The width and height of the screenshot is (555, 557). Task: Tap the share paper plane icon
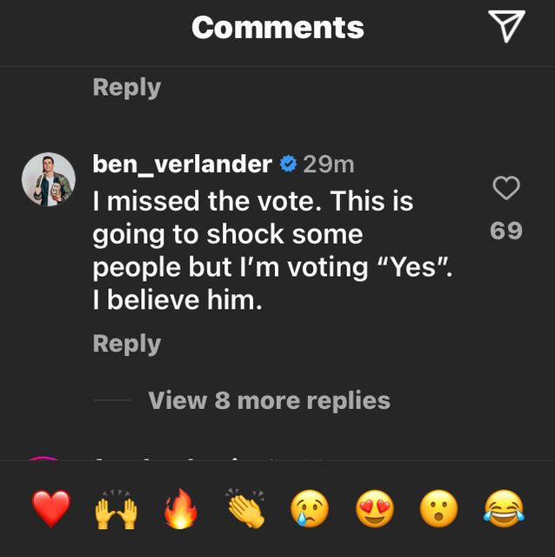[506, 27]
